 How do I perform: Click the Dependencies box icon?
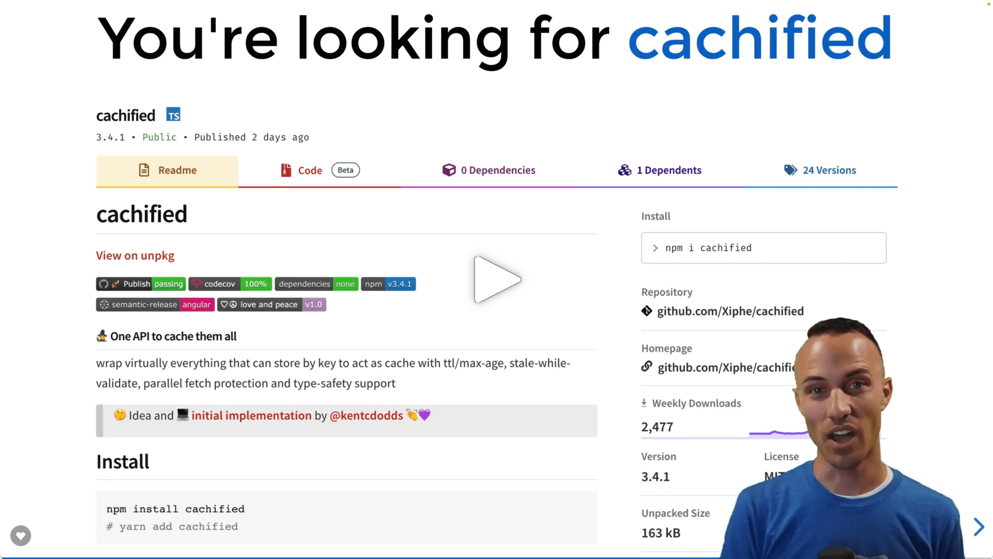(x=449, y=170)
